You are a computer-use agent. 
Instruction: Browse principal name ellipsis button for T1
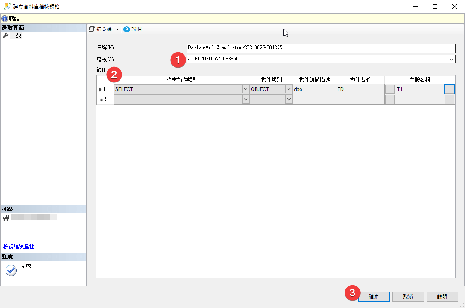(x=449, y=89)
